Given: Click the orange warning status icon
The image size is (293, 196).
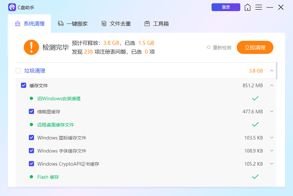Looking at the screenshot, I should tap(31, 47).
